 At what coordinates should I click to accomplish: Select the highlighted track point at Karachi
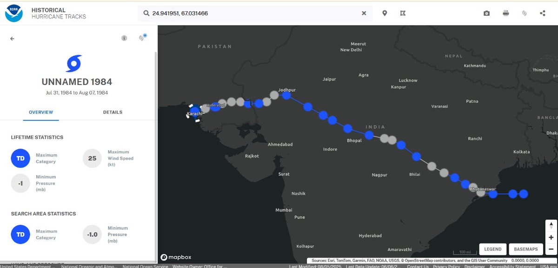pos(194,112)
